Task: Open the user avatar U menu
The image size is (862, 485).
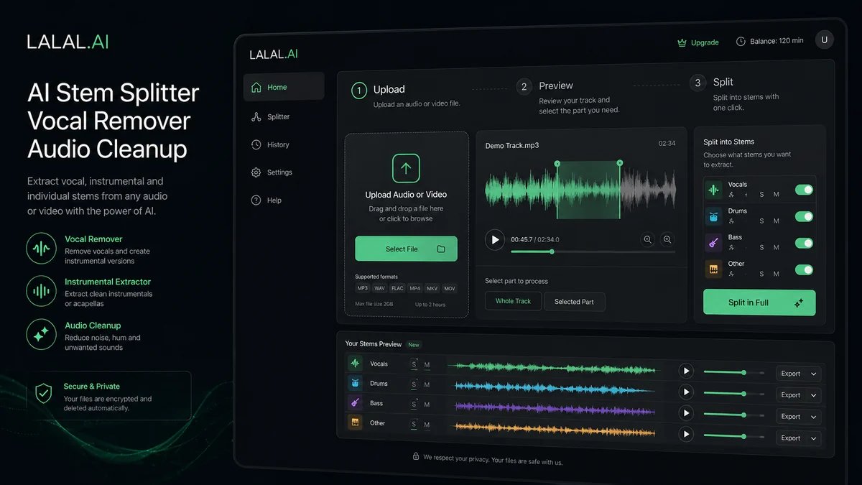Action: (x=824, y=40)
